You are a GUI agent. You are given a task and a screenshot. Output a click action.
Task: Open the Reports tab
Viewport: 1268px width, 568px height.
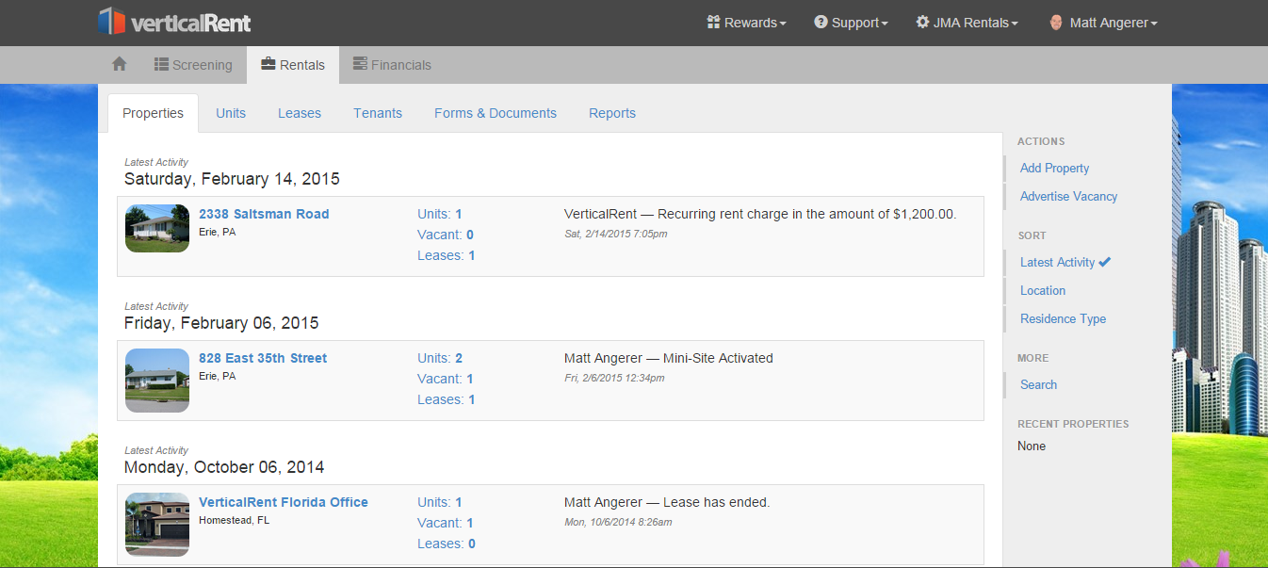click(612, 113)
